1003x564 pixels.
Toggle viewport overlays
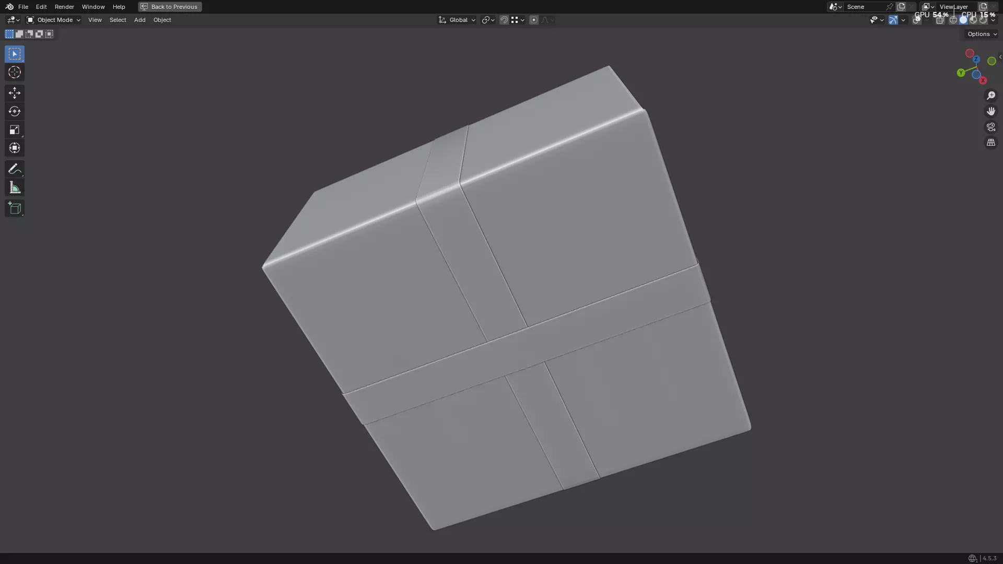tap(916, 20)
